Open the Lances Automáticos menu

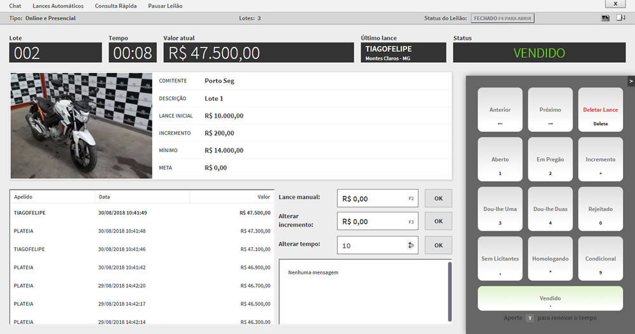click(58, 6)
